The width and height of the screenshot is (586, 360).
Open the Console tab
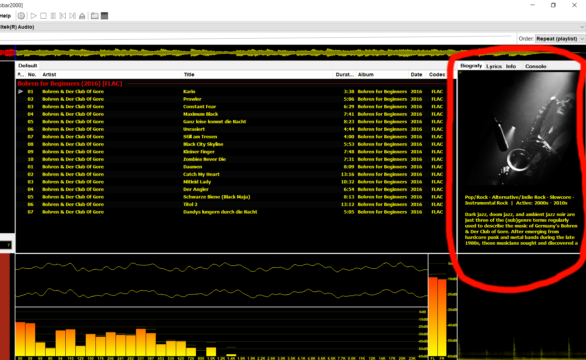pyautogui.click(x=535, y=66)
